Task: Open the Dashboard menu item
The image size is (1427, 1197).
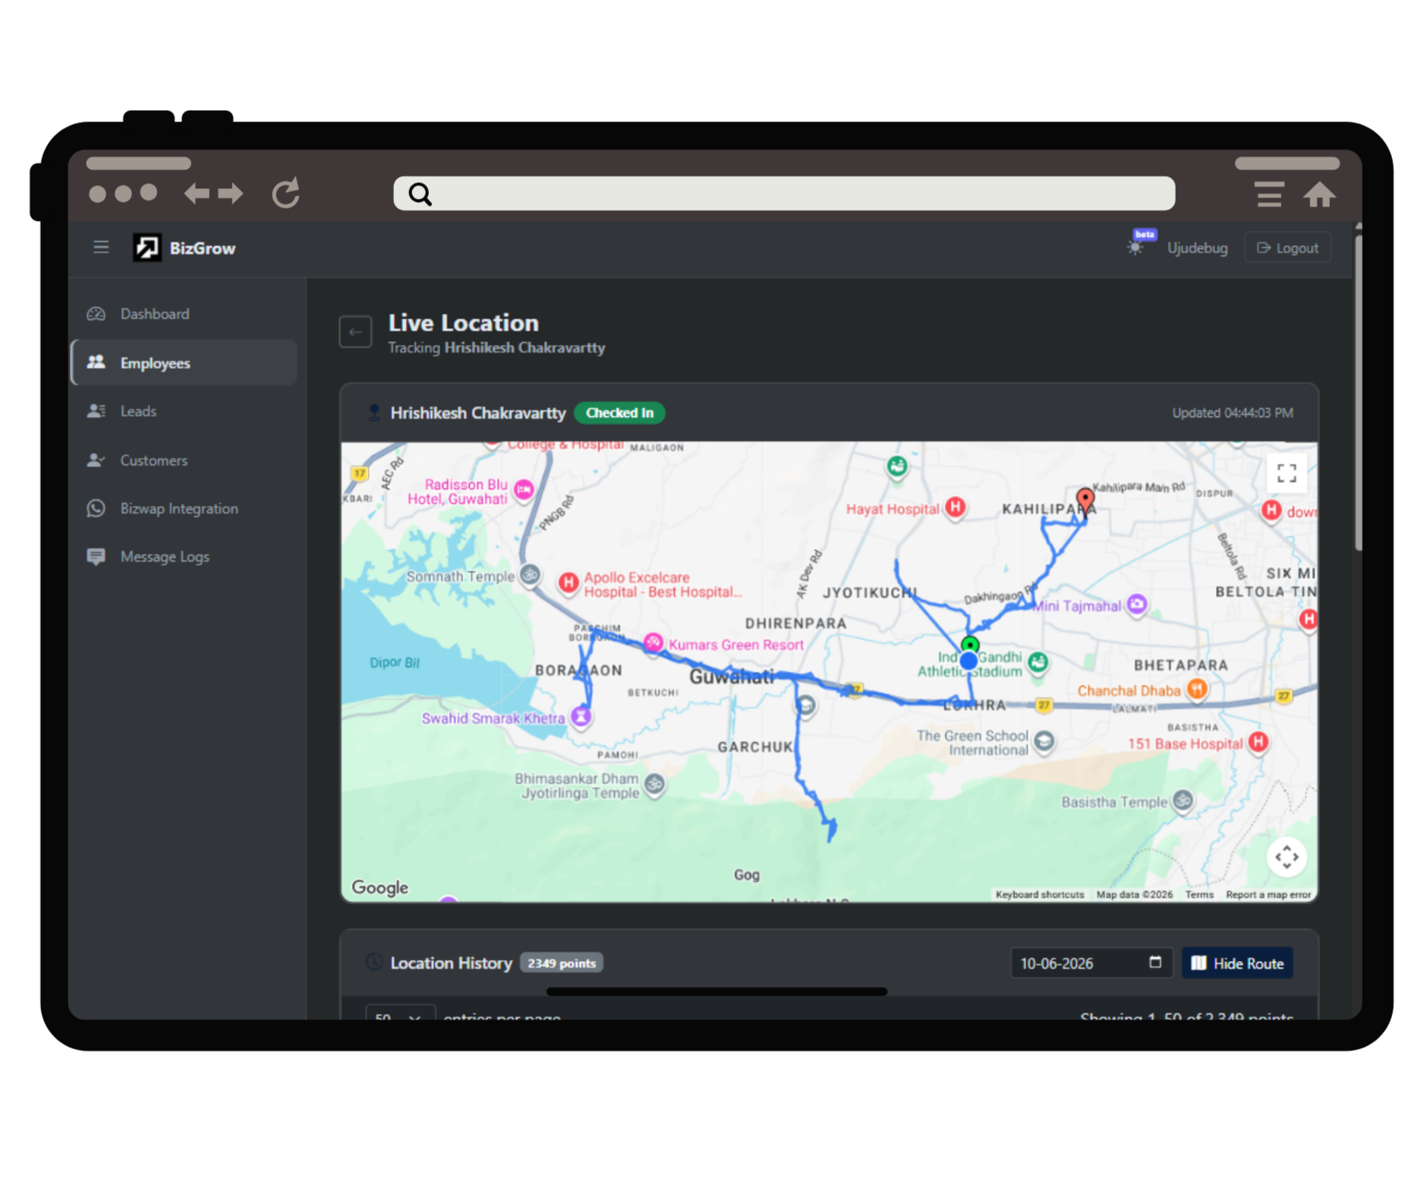Action: point(184,314)
